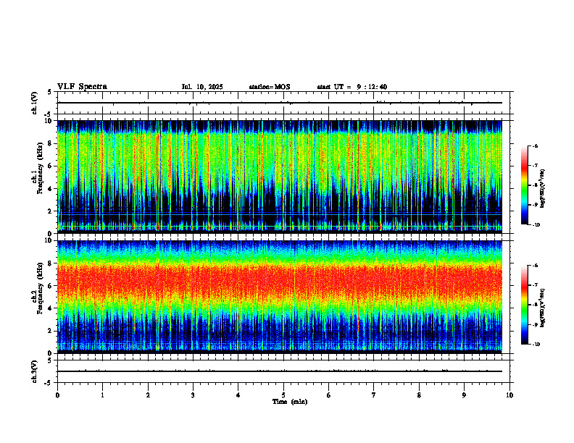
Task: Click time axis tick label "4"
Action: (238, 395)
